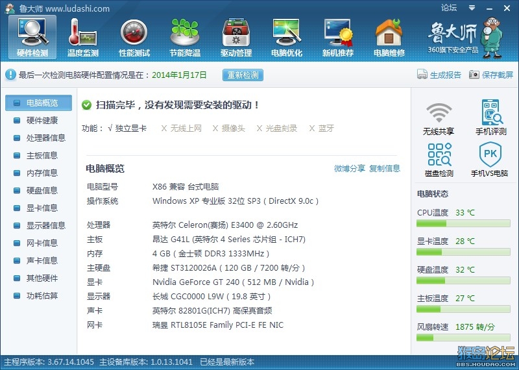The width and height of the screenshot is (519, 370).
Task: Open the title bar dropdown menu arrow
Action: [472, 8]
